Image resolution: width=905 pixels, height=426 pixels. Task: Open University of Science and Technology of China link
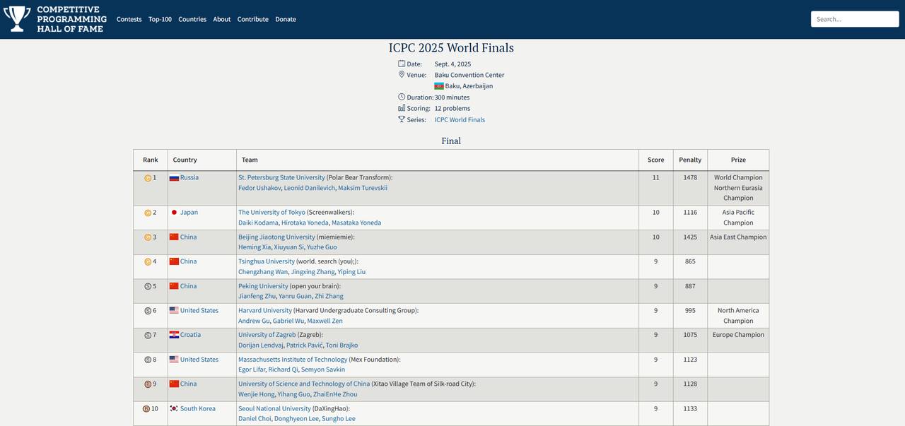coord(304,384)
